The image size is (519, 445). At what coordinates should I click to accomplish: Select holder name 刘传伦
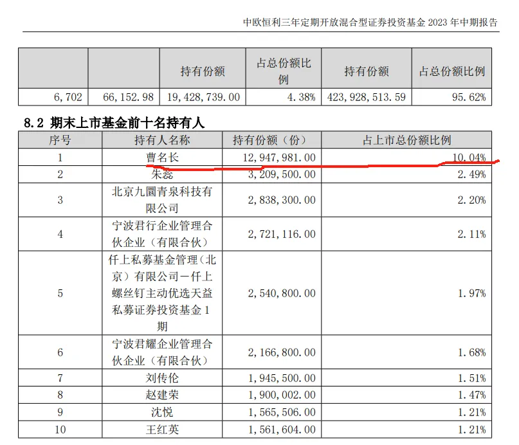tap(162, 378)
